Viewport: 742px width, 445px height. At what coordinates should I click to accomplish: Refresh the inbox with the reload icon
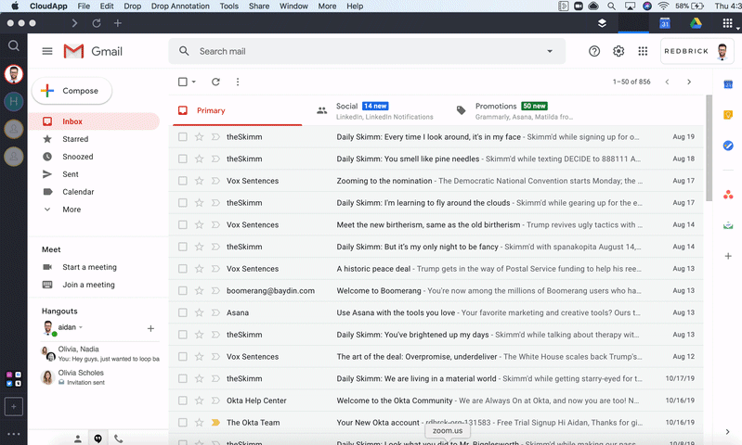click(x=215, y=82)
